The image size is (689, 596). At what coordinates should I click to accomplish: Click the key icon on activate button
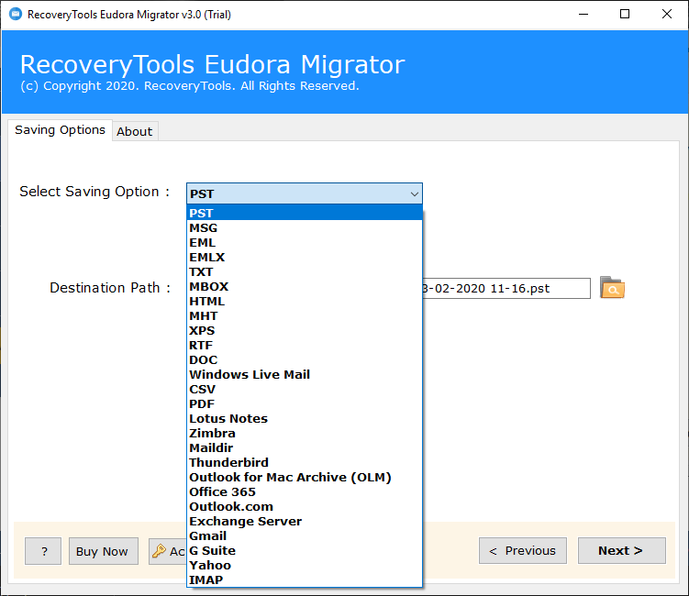tap(159, 551)
